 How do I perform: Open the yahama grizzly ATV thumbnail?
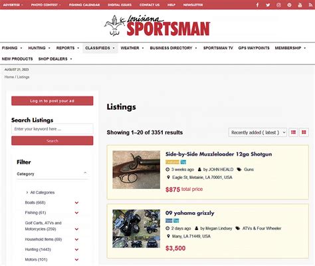[x=136, y=229]
